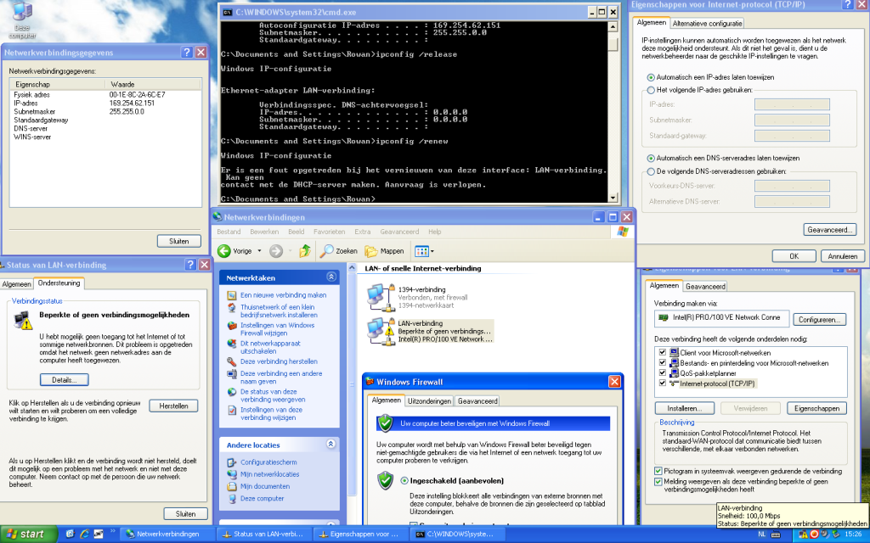Open the Geavanceerd menu in Netwerkverbindingen

(x=399, y=232)
